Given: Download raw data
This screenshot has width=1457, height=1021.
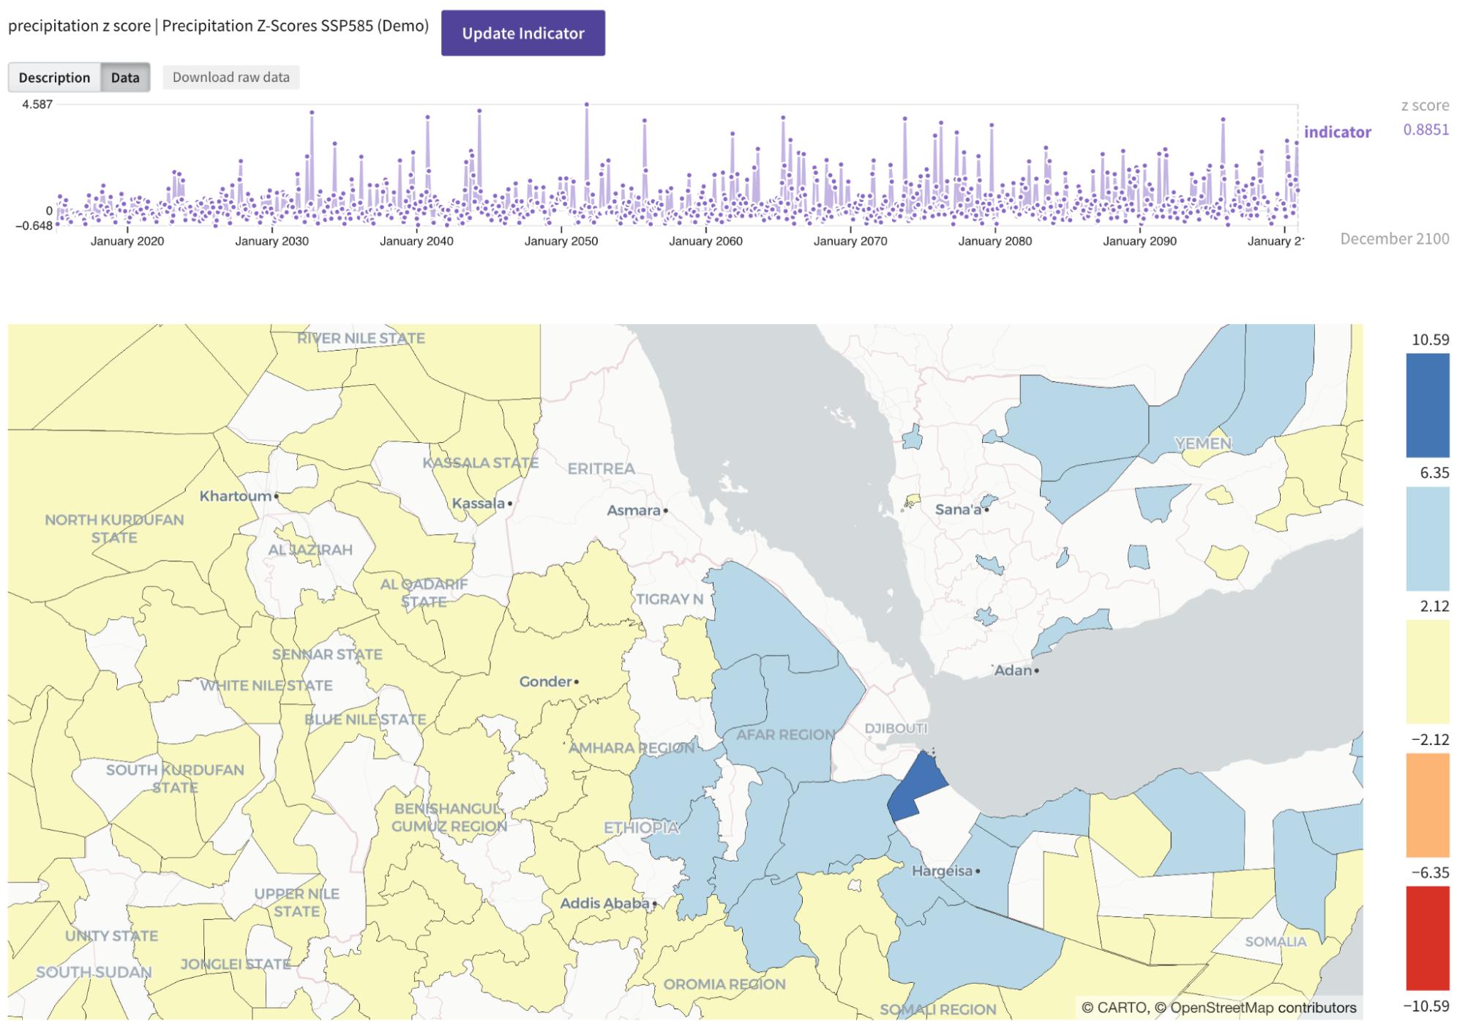Looking at the screenshot, I should tap(231, 77).
